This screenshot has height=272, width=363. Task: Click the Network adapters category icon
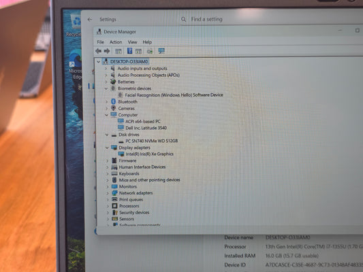(x=114, y=192)
